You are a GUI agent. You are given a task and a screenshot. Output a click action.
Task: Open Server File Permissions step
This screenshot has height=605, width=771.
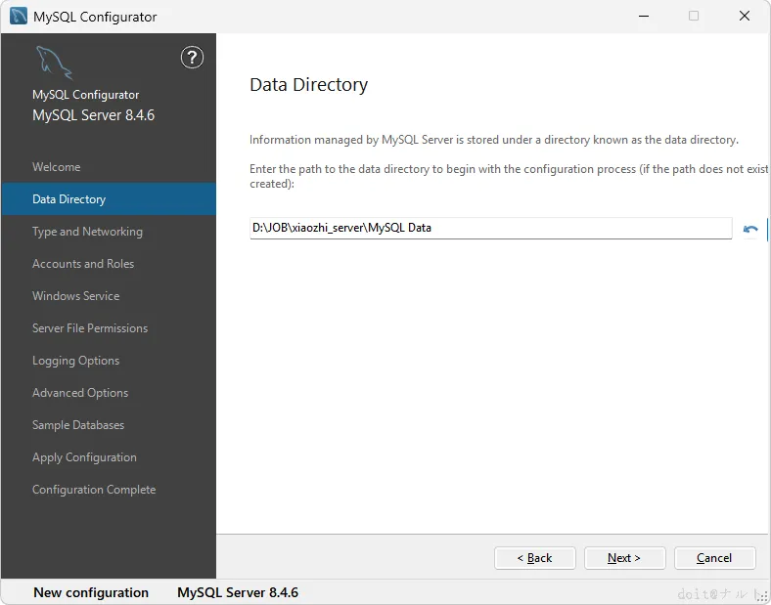90,328
